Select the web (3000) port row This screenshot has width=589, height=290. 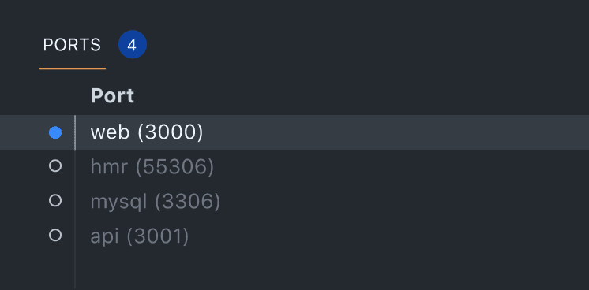pyautogui.click(x=294, y=132)
